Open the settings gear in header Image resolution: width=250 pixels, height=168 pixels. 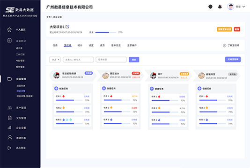(x=211, y=7)
